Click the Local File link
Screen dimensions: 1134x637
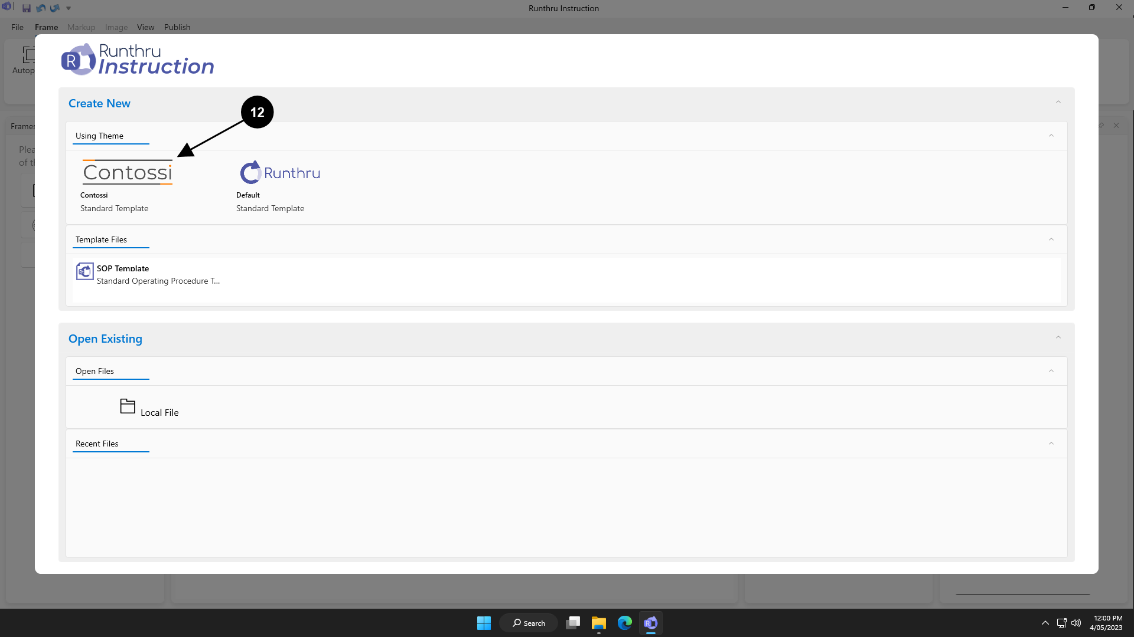[x=159, y=412]
